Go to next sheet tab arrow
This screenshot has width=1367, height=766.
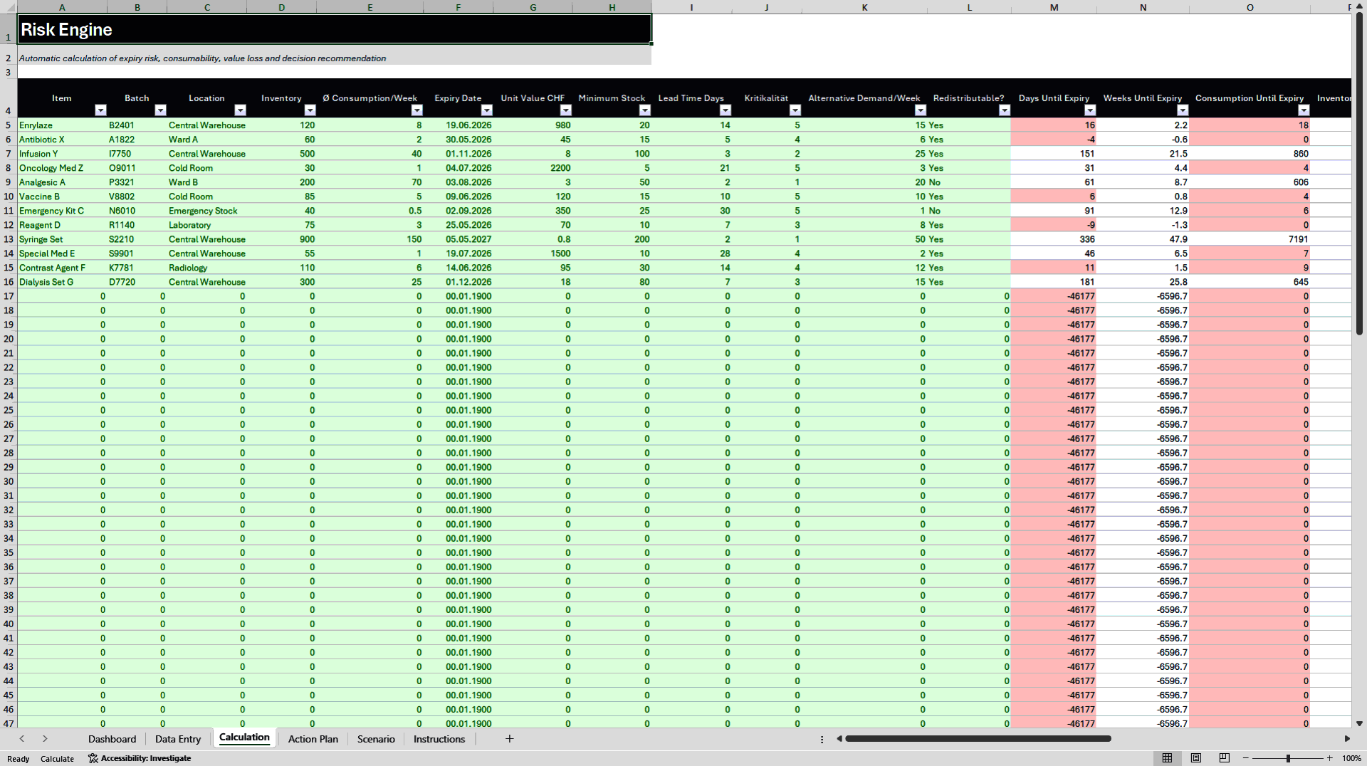click(x=45, y=739)
